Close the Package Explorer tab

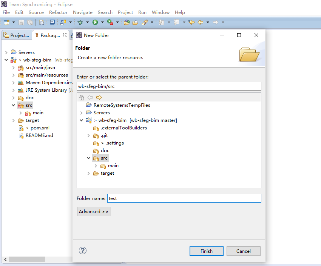coord(65,35)
